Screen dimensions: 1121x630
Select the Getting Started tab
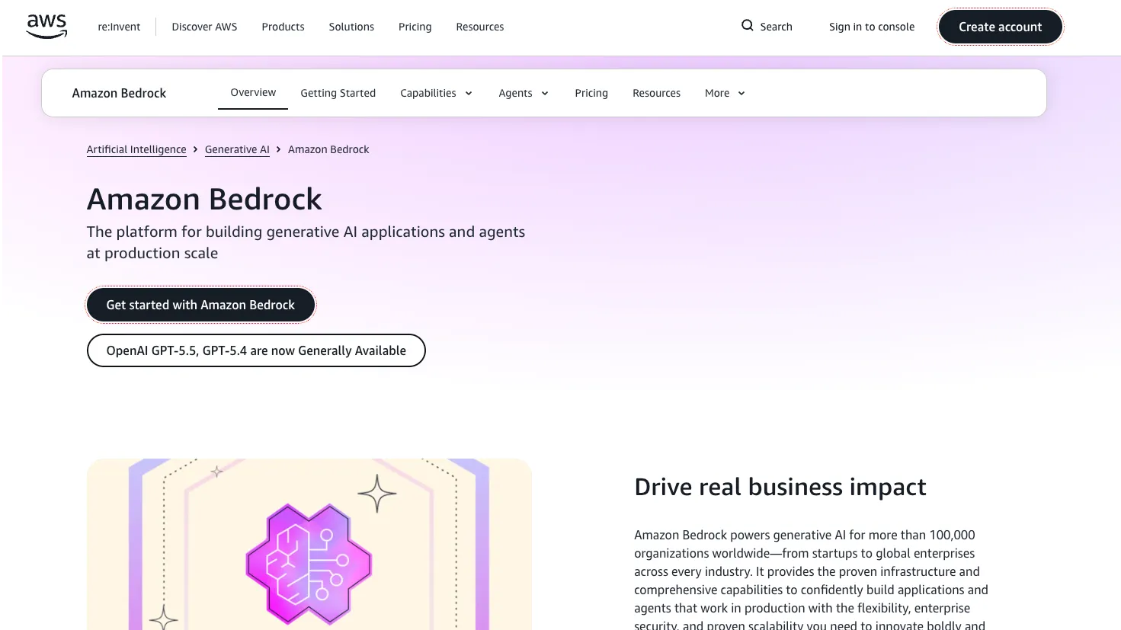coord(338,93)
